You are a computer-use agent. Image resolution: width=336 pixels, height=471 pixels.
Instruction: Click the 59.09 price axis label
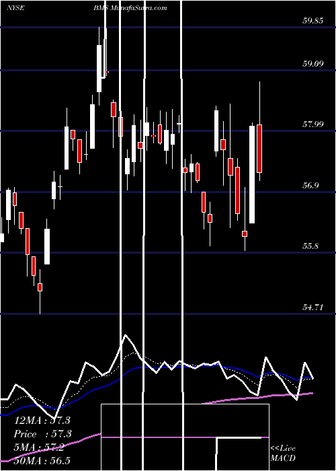(x=313, y=64)
